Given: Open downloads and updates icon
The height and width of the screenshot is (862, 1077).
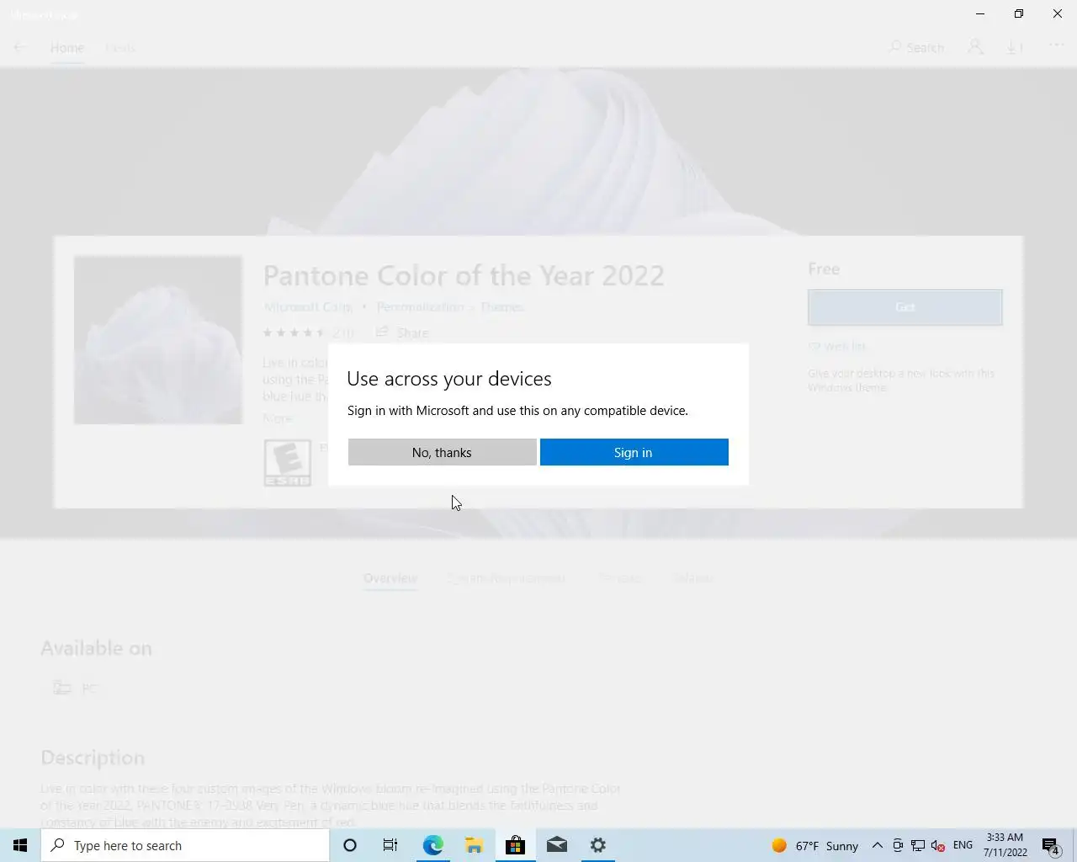Looking at the screenshot, I should click(1016, 48).
